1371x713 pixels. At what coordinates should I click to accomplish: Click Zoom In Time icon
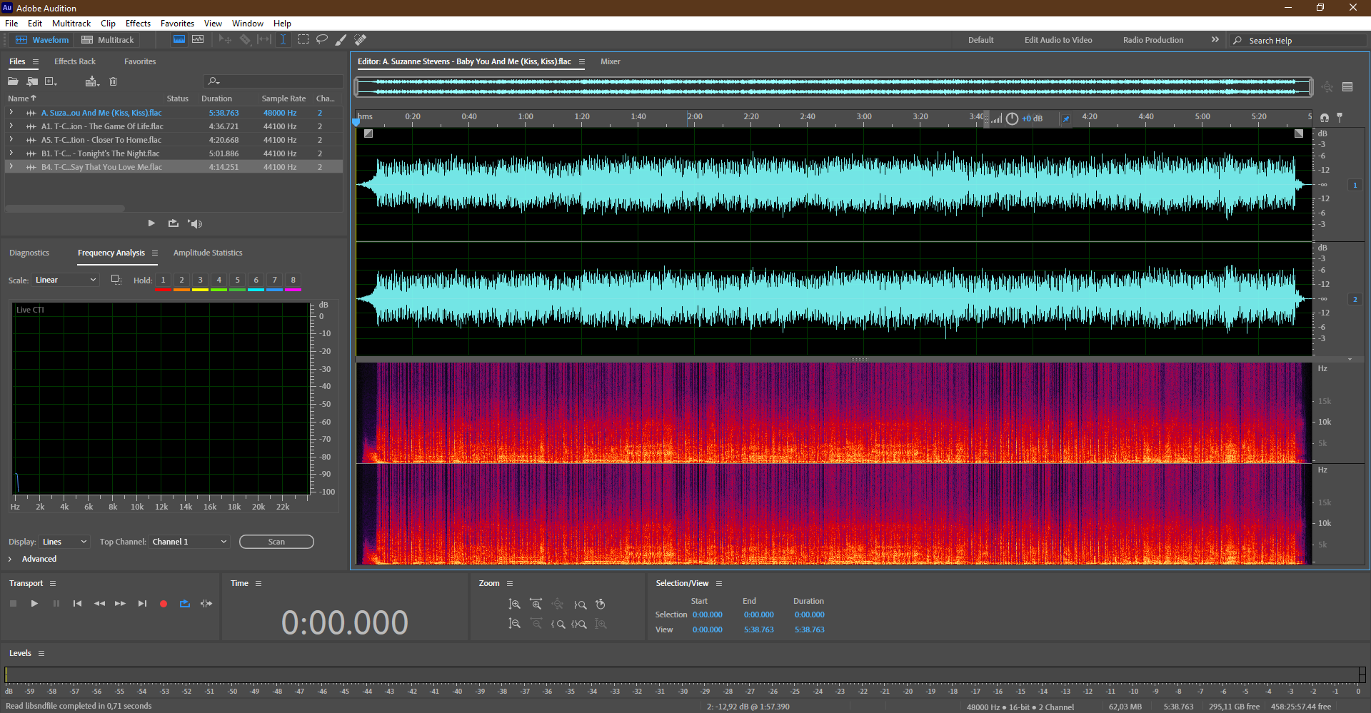point(536,604)
